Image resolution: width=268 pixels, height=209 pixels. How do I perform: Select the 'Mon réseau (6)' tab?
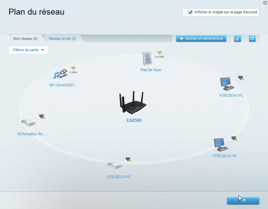[x=25, y=39]
